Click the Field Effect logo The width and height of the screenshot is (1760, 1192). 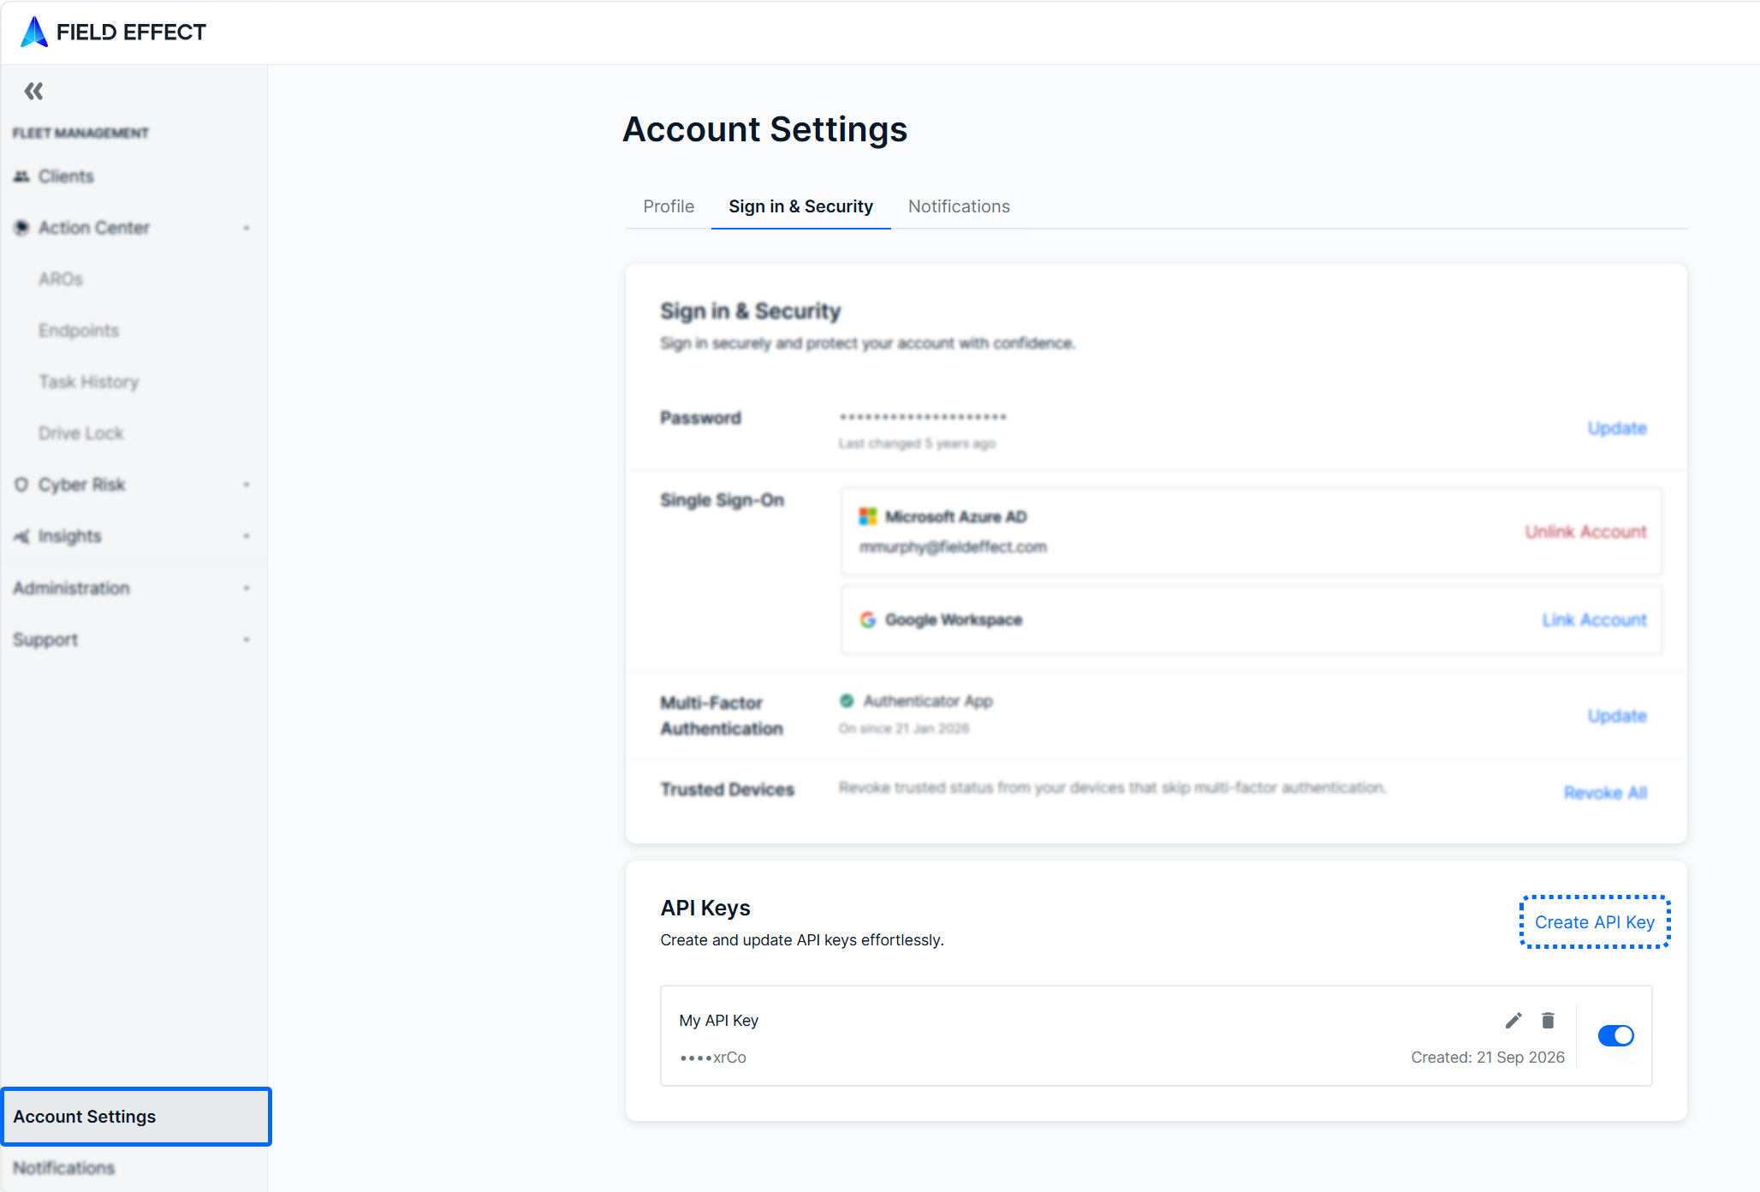[x=113, y=32]
